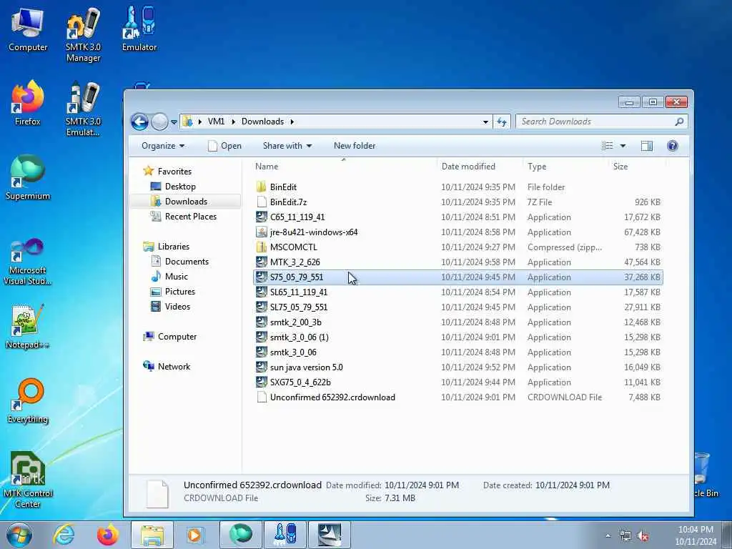Viewport: 732px width, 549px height.
Task: Select Recent Places in navigation pane
Action: [x=190, y=216]
